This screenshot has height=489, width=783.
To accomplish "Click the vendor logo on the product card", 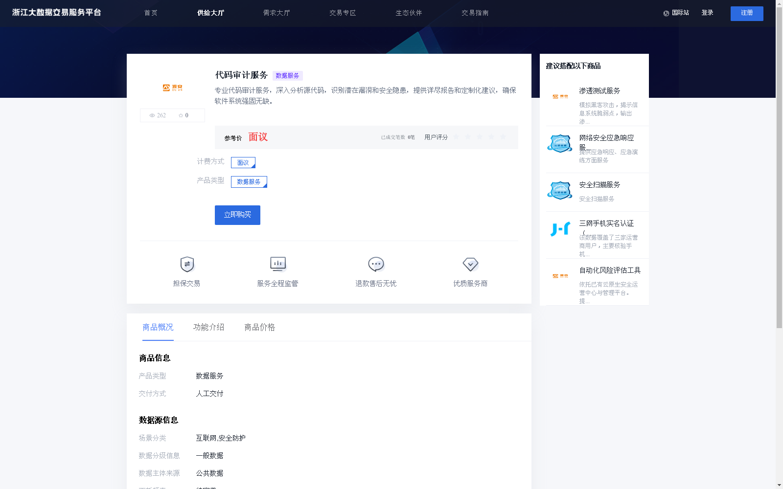I will [x=172, y=88].
